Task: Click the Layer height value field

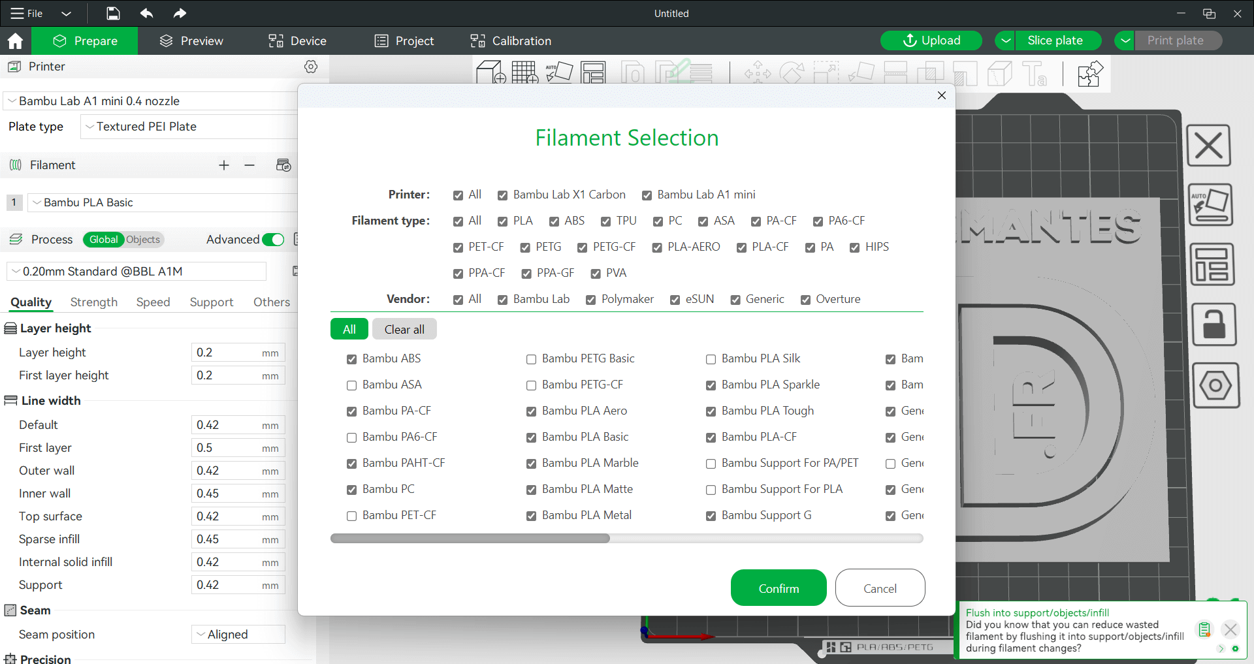Action: 238,353
